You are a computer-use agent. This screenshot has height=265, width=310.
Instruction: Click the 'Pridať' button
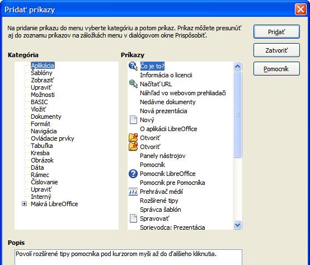(276, 32)
